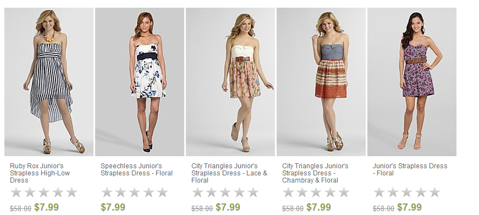
Task: Click the third star under the Speechless dress
Action: [x=134, y=192]
